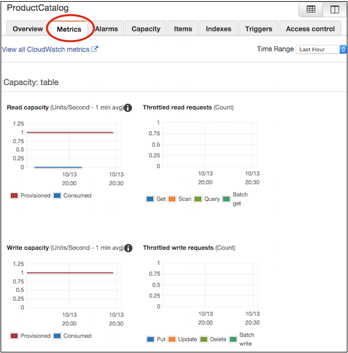The width and height of the screenshot is (348, 353).
Task: Open the Alarms tab
Action: tap(106, 29)
